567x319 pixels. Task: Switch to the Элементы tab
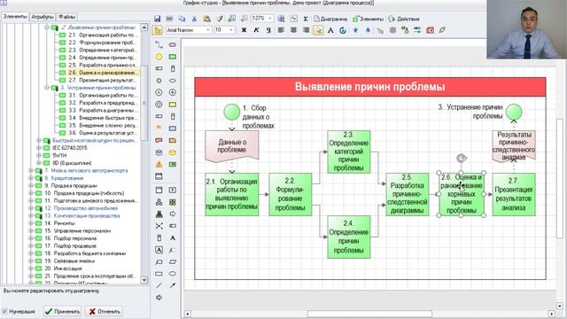tap(14, 17)
